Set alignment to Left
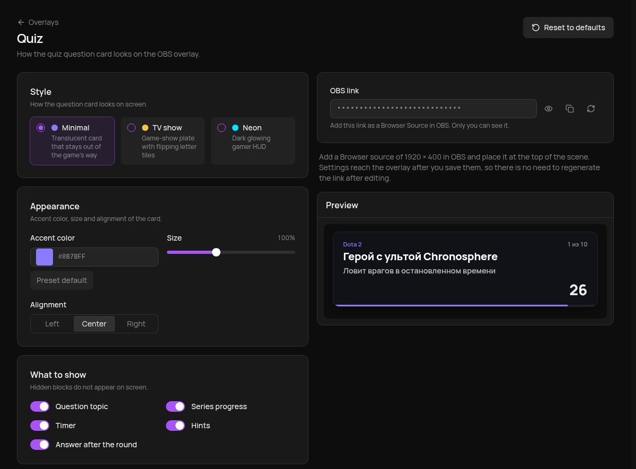636x469 pixels. (52, 324)
